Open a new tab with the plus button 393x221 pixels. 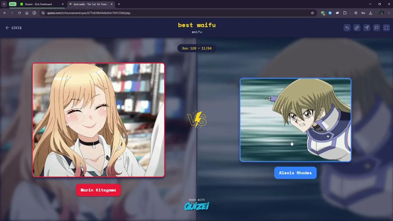point(119,4)
